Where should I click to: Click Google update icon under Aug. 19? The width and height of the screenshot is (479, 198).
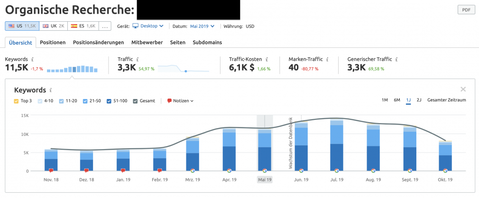pos(373,171)
